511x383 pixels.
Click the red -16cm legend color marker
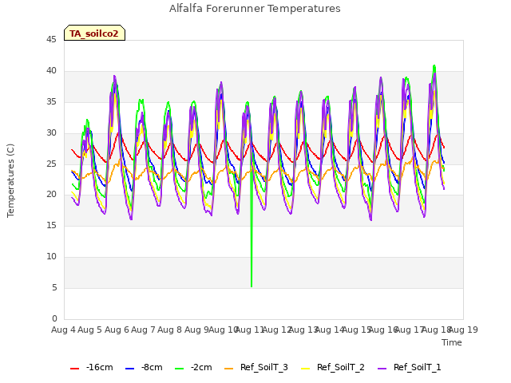point(74,369)
